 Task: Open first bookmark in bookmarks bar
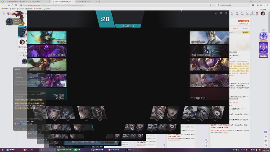[x=5, y=9]
